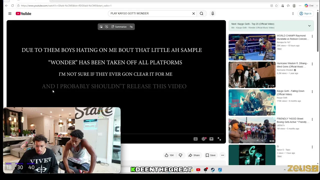Click the browser address bar URL
This screenshot has height=180, width=320.
(x=66, y=5)
